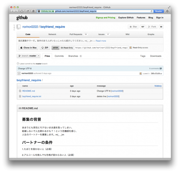Open Safari iCloud tabs cloud icon
This screenshot has height=173, width=180.
22,11
